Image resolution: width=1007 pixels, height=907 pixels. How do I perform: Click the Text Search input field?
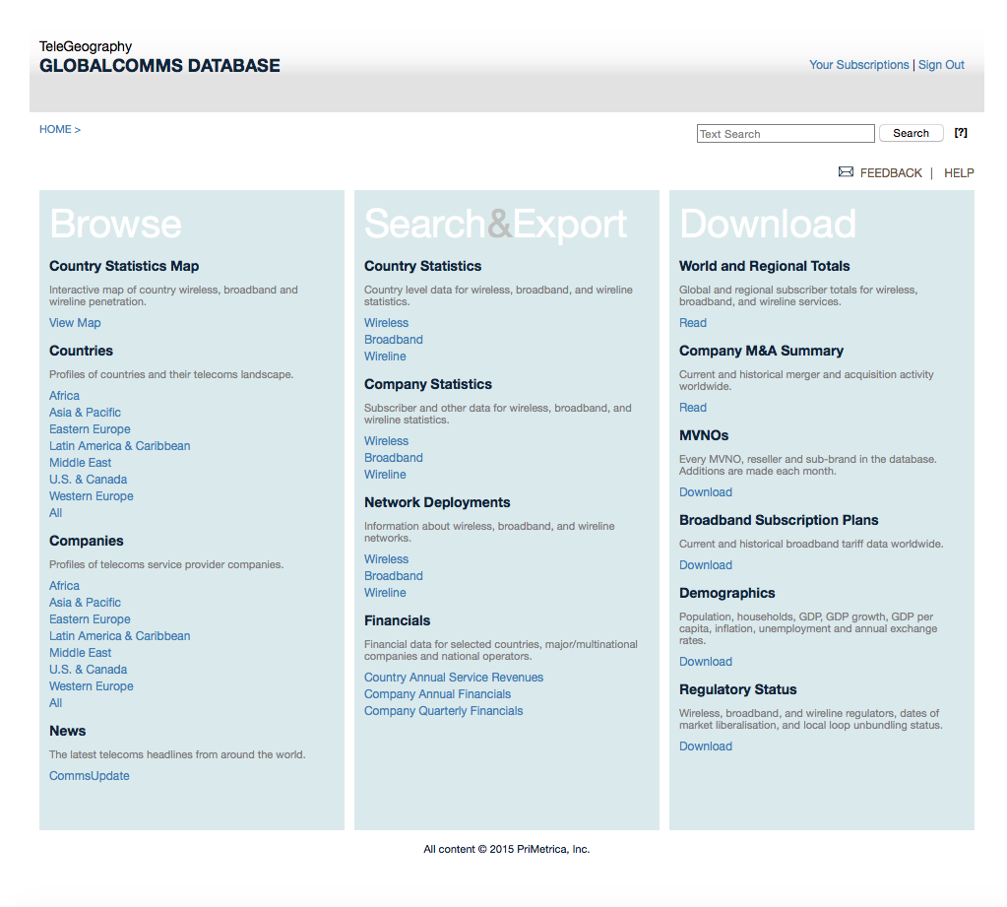(x=786, y=134)
